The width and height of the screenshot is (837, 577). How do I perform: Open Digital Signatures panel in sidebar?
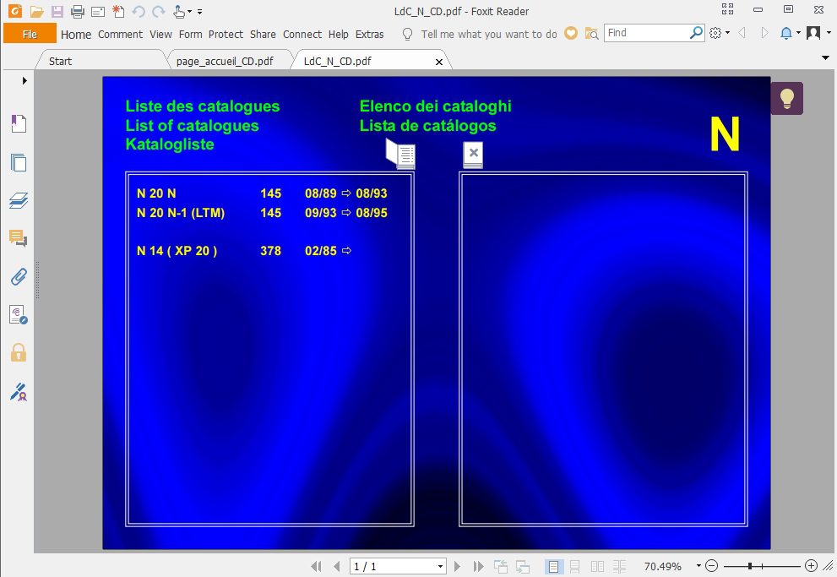[19, 315]
